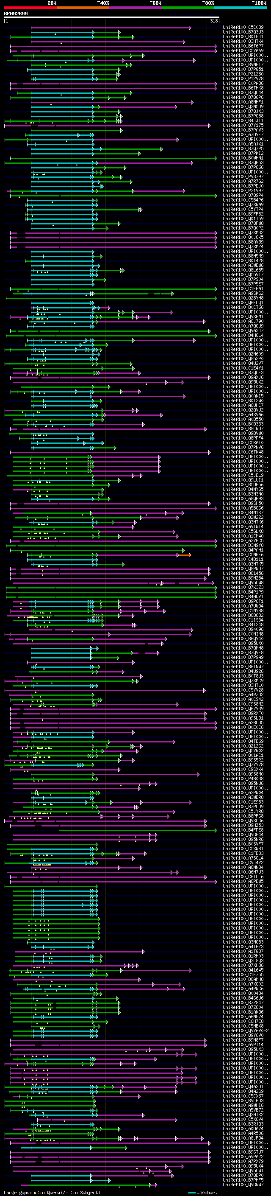Select hit label UniRef100_Q9AXJ7
The image size is (271, 1196).
pos(243,331)
